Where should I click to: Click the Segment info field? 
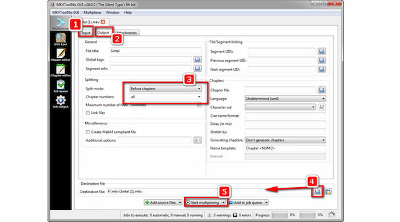pyautogui.click(x=150, y=68)
